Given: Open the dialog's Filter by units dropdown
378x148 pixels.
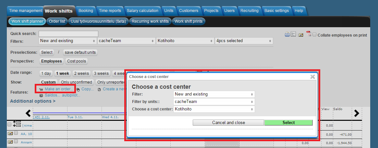Looking at the screenshot, I should 214,102.
